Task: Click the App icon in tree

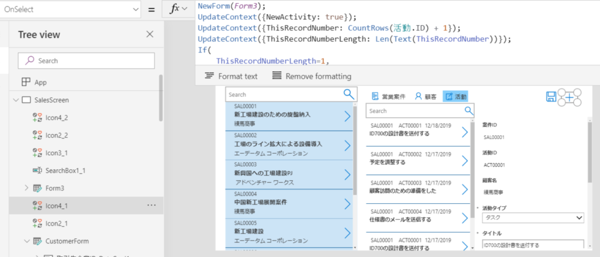Action: (x=26, y=82)
